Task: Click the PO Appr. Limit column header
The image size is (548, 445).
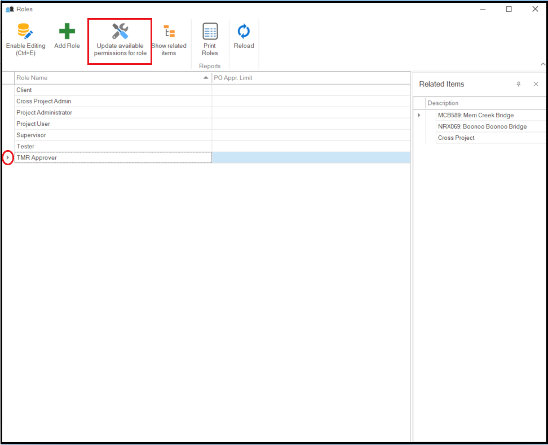Action: pos(310,78)
